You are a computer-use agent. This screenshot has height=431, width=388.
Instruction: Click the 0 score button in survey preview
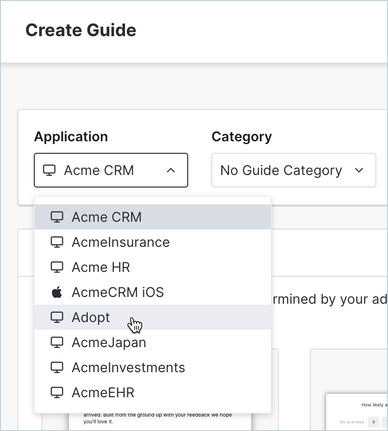point(374,422)
